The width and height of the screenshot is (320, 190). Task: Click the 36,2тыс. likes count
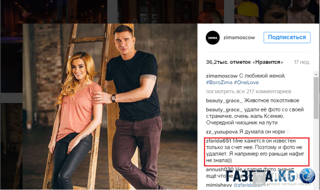coord(244,62)
